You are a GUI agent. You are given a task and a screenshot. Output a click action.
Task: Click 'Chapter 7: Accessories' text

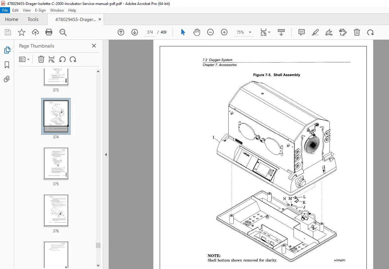[x=220, y=65]
